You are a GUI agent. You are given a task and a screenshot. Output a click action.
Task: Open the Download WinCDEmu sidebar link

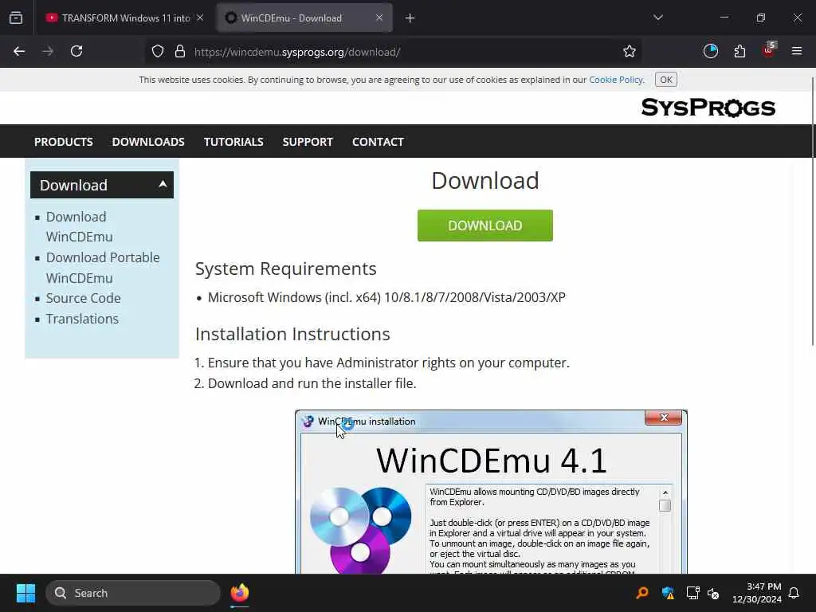[79, 226]
